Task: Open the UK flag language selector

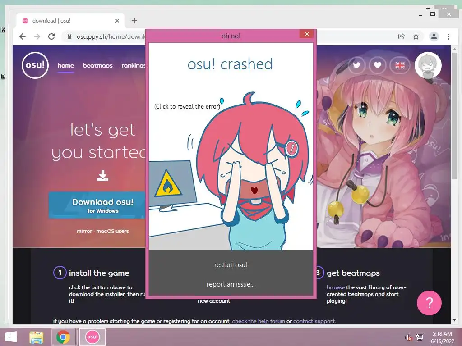Action: (400, 65)
